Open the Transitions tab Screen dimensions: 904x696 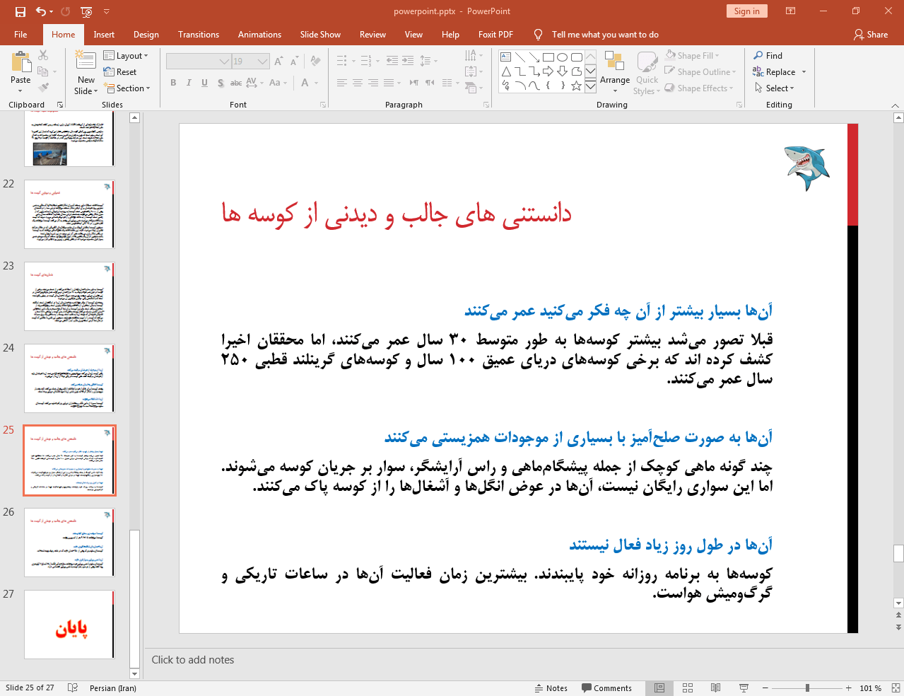pos(199,34)
